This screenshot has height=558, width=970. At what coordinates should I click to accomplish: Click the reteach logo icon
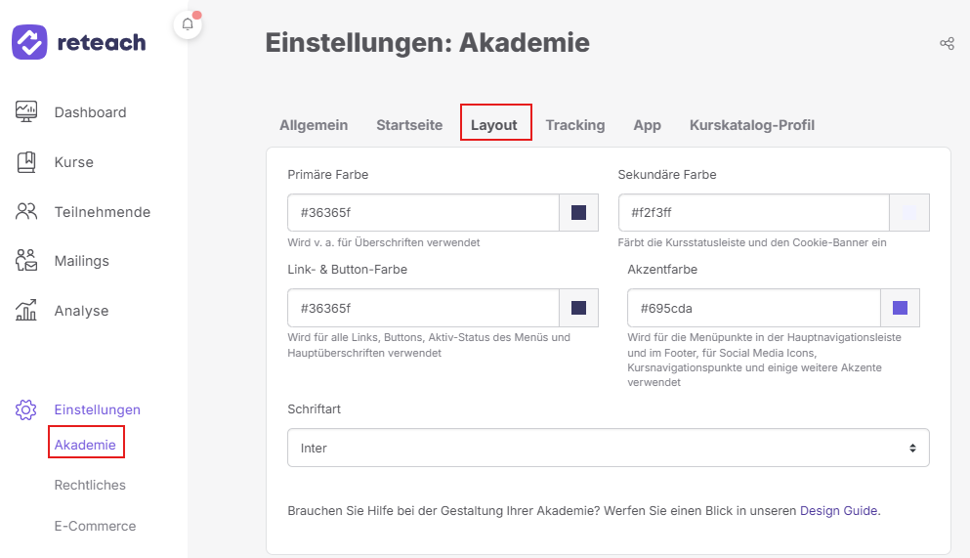click(29, 42)
